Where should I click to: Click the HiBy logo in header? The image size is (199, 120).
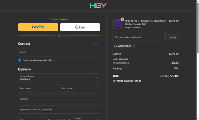(x=98, y=6)
